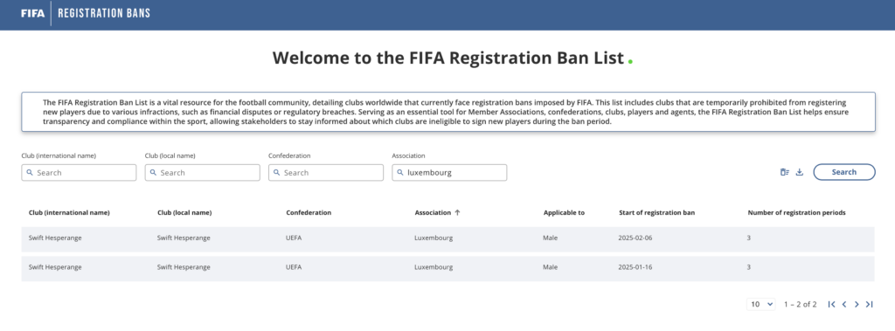895x331 pixels.
Task: Sort by Start of registration ban column
Action: point(656,213)
